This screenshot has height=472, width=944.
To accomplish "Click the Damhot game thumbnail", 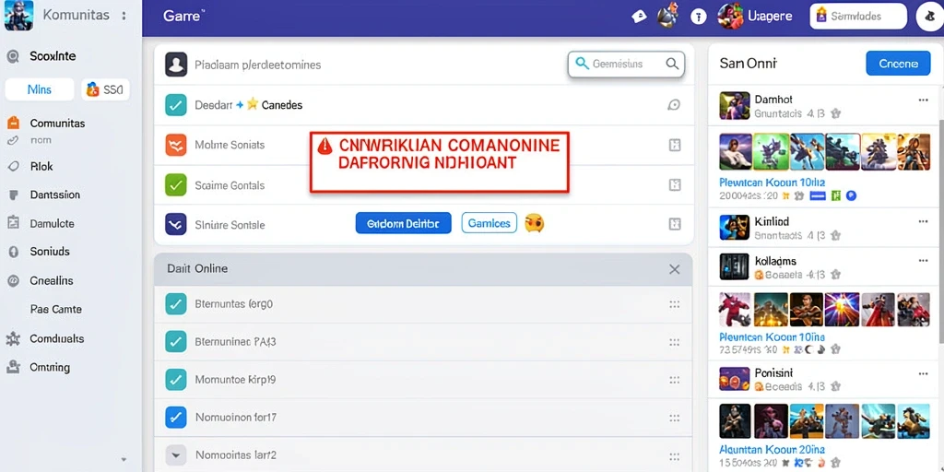I will point(735,106).
